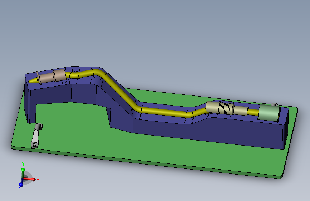This screenshot has height=201, width=310.
Task: Select the tan muffler body at the left end
Action: coord(53,76)
